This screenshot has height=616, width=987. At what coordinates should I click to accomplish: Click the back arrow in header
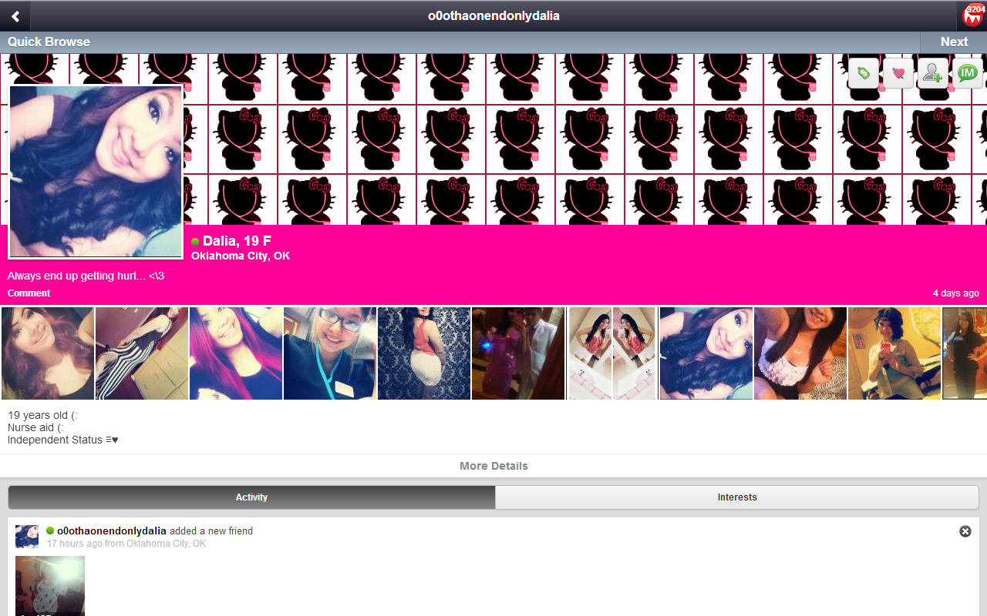click(15, 16)
